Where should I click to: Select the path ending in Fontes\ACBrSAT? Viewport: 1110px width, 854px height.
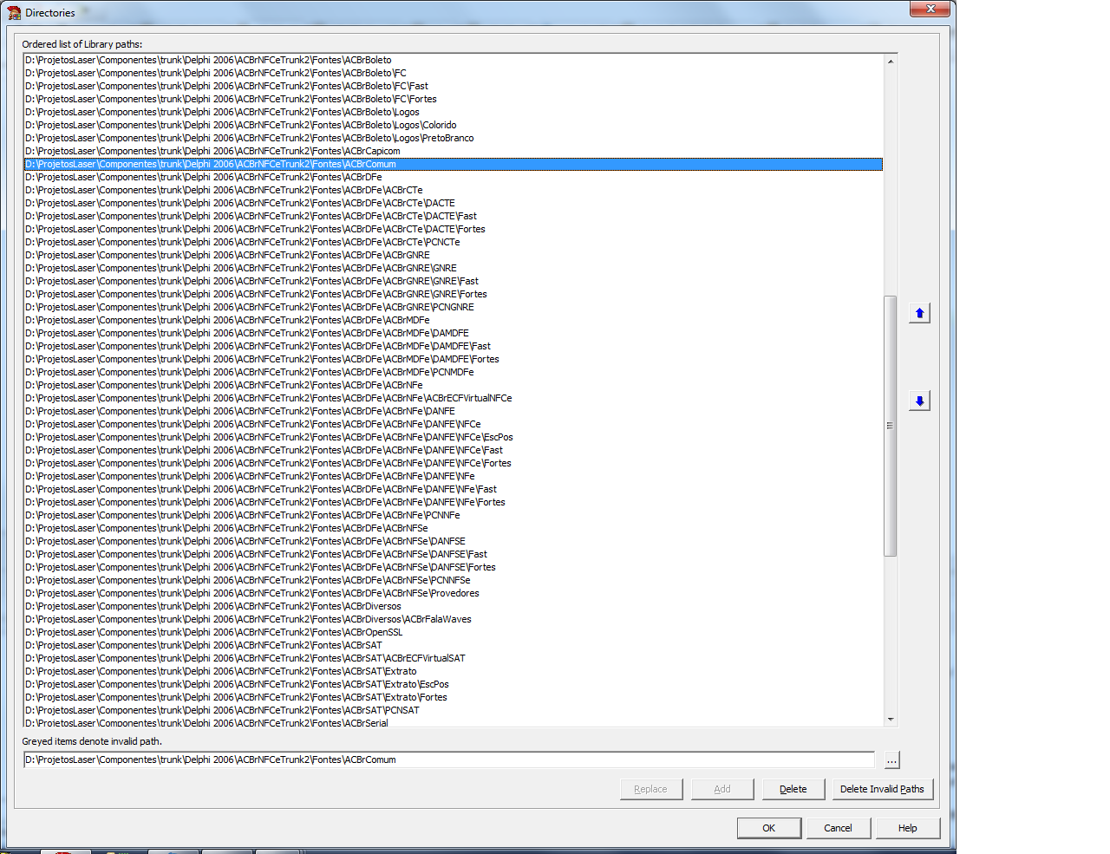tap(454, 645)
